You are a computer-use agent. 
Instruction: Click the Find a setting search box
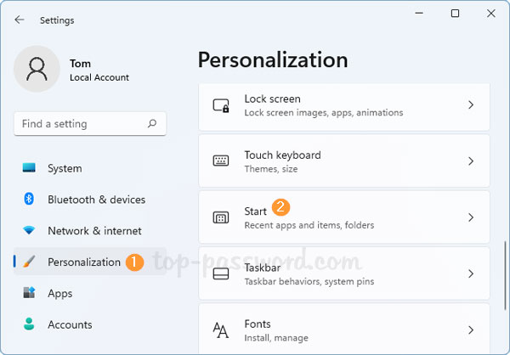tap(81, 124)
